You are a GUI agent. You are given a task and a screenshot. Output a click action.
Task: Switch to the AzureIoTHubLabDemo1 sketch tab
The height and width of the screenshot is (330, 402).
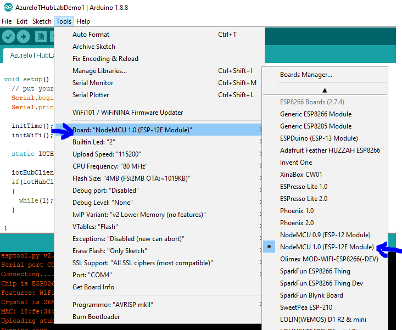[x=29, y=55]
